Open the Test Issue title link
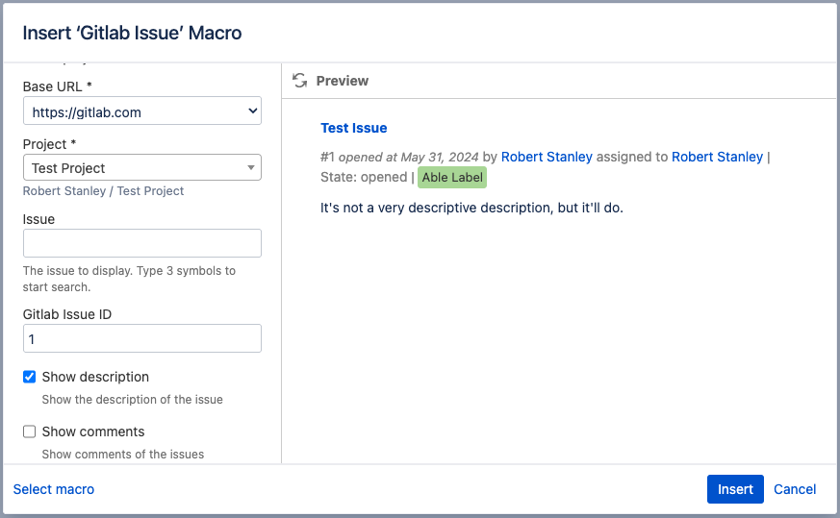The width and height of the screenshot is (840, 518). (353, 128)
